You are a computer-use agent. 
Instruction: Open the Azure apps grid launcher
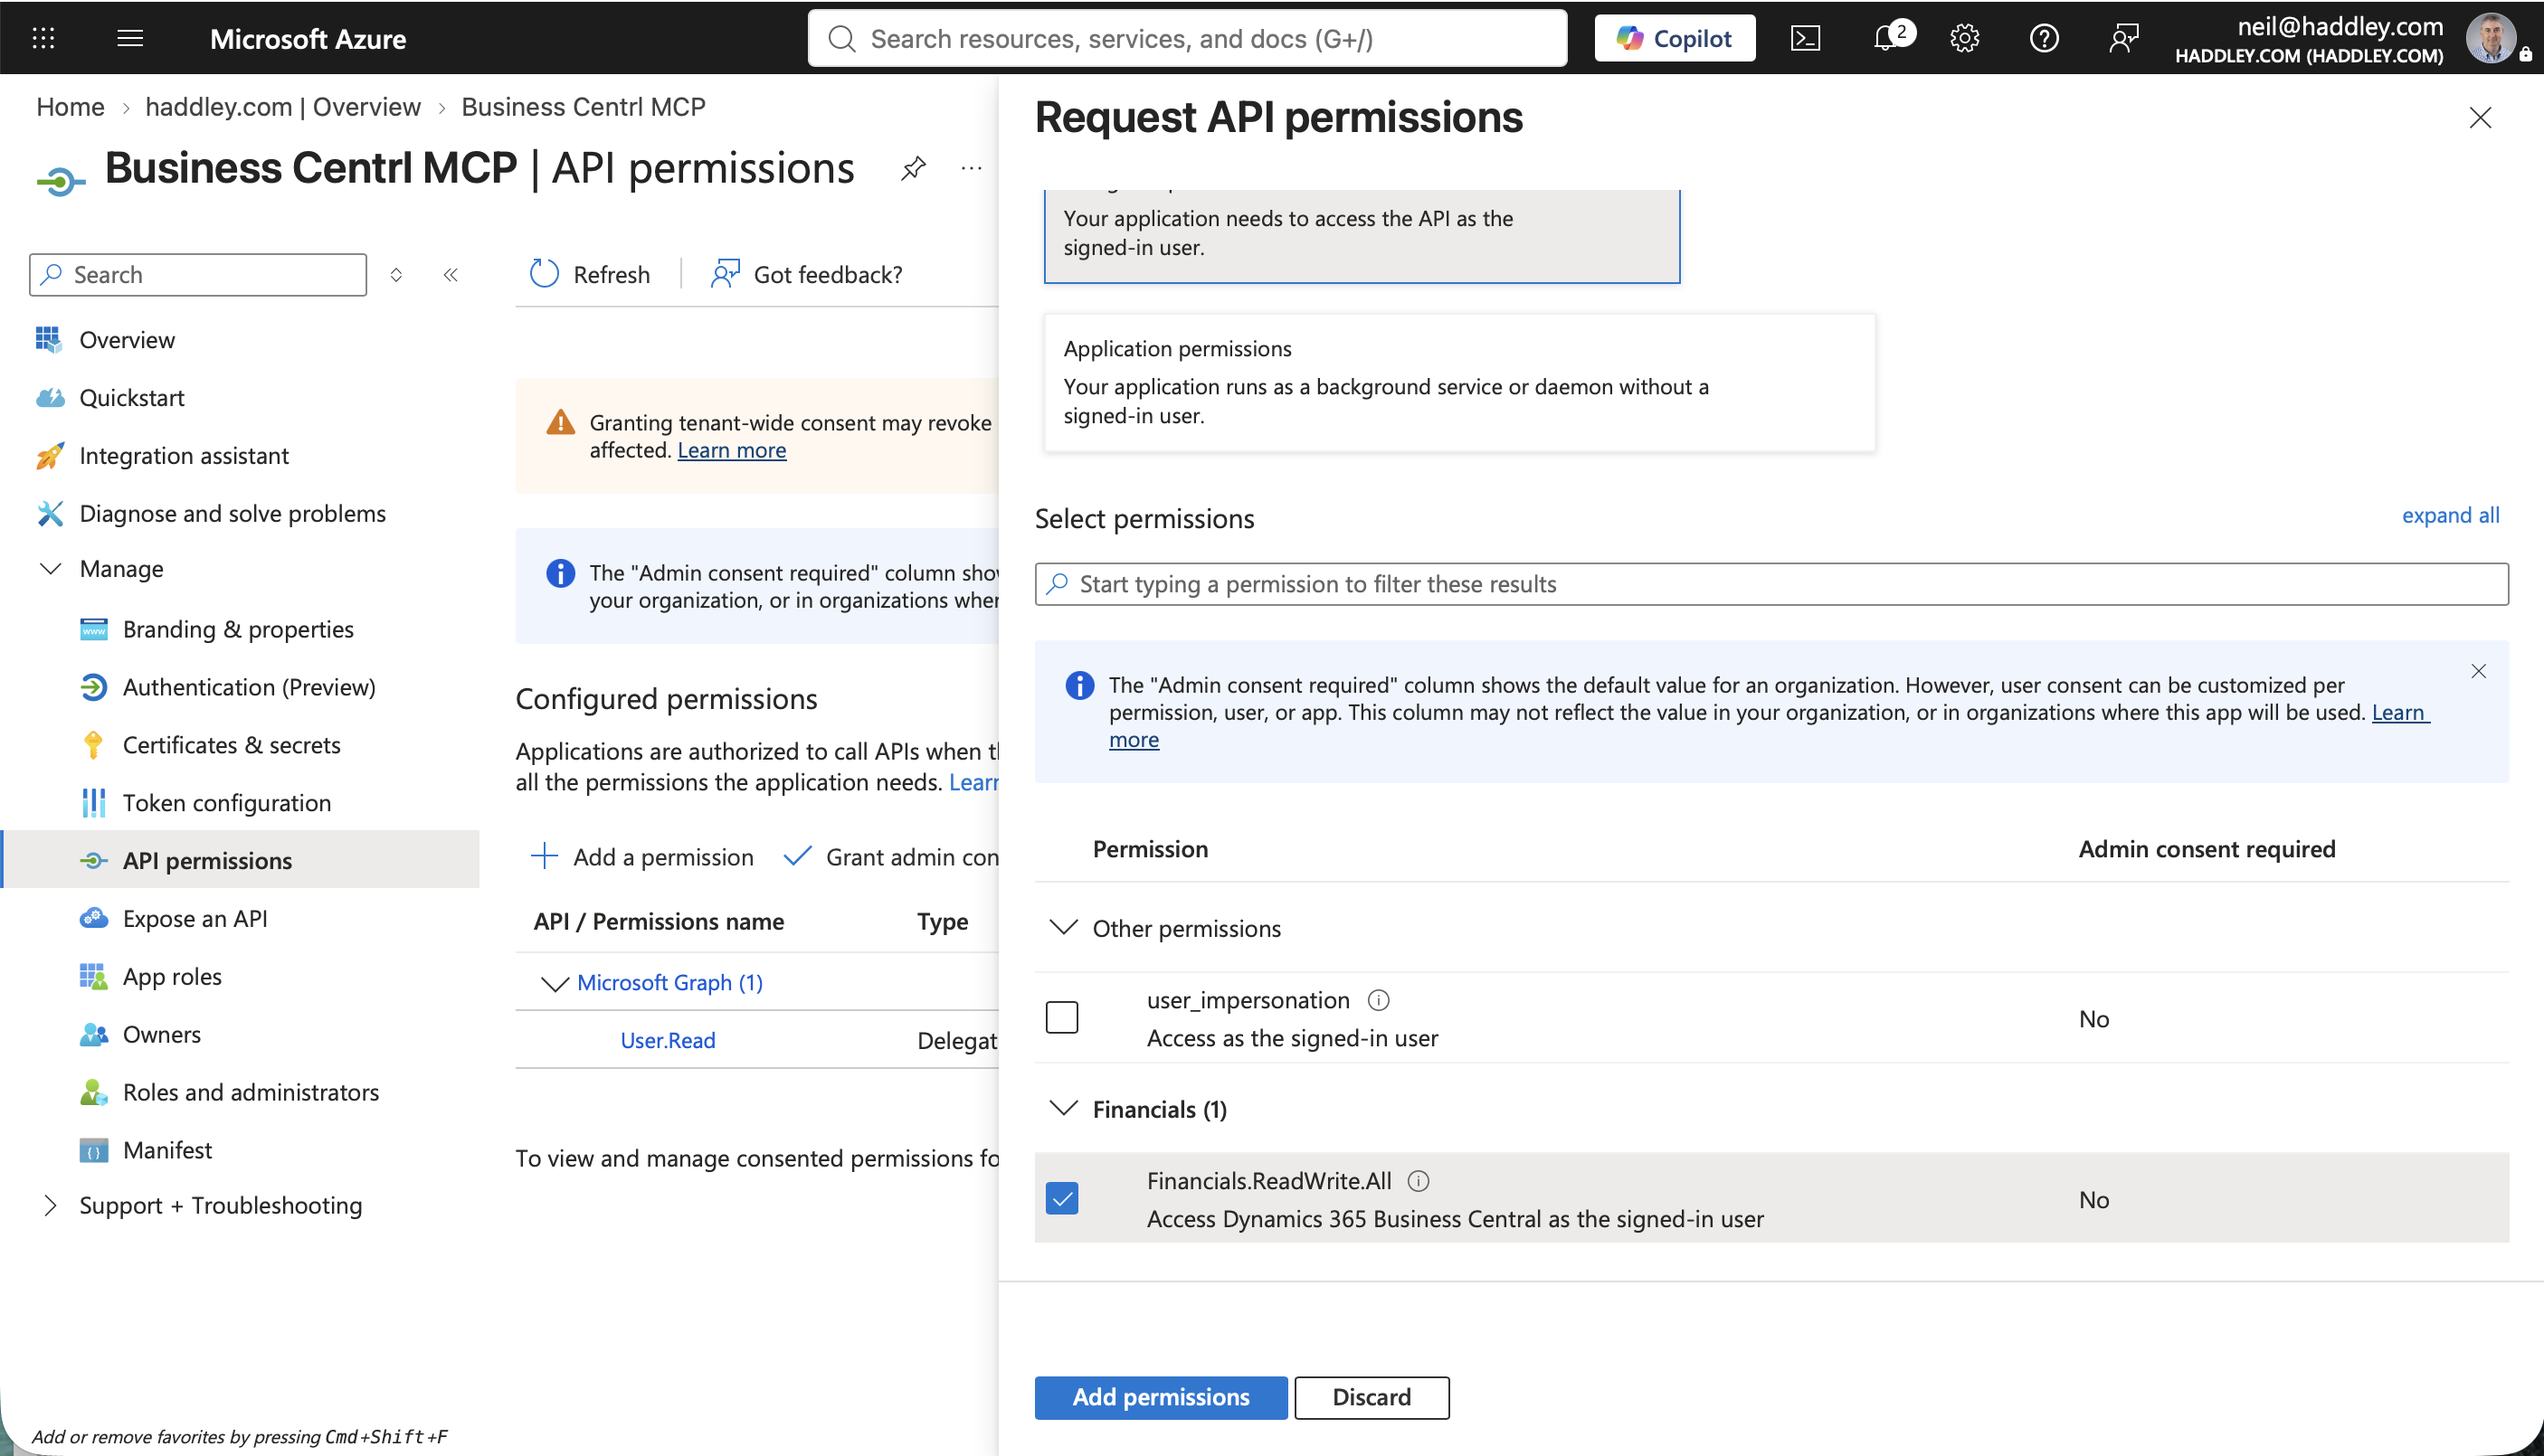pos(43,38)
